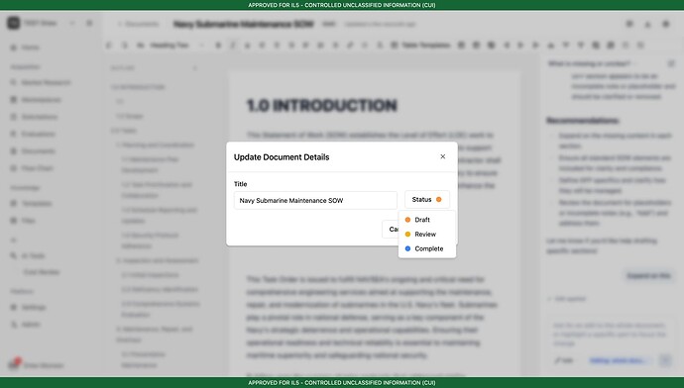Viewport: 684px width, 388px height.
Task: Click the partly hidden Cancel button
Action: coord(391,229)
